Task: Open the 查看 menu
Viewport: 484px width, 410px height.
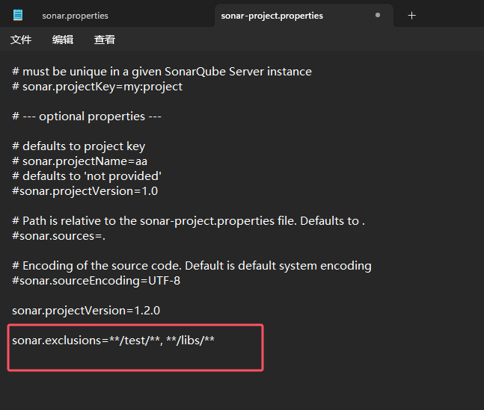Action: click(104, 40)
